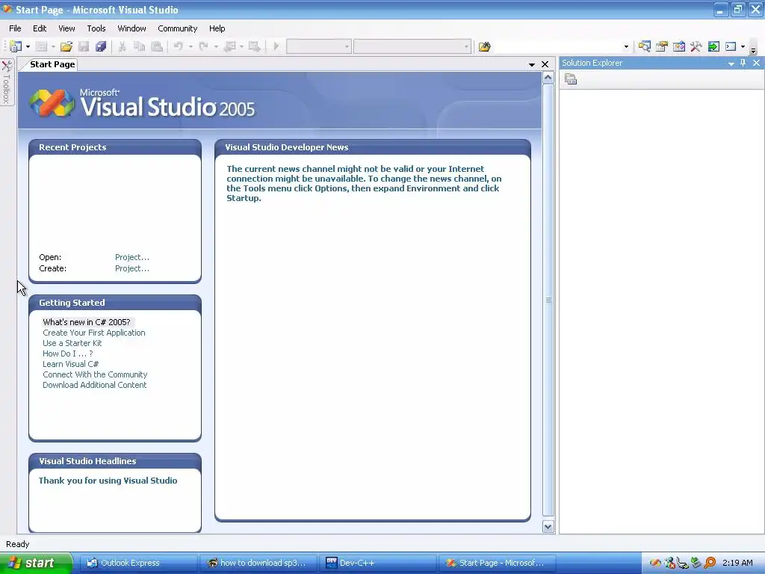
Task: Click the Cut scissors icon
Action: (x=122, y=46)
